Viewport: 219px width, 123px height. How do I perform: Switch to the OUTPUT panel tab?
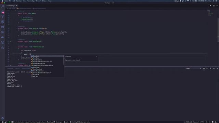point(17,68)
